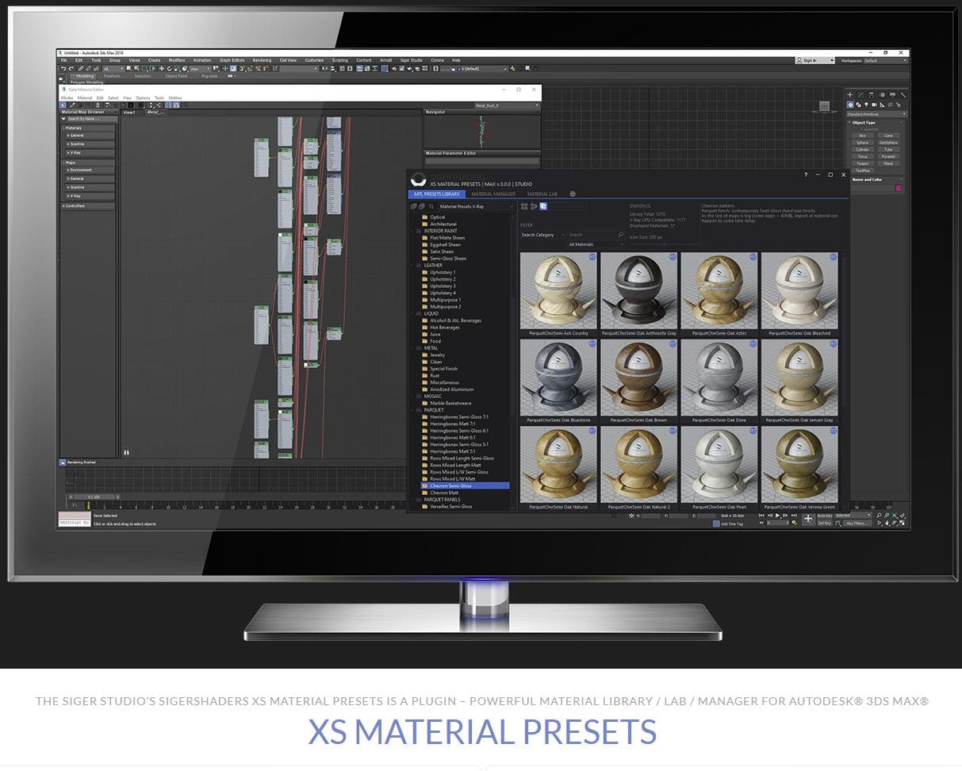Viewport: 962px width, 771px height.
Task: Click the Undo arrow in 3ds Max toolbar
Action: pos(63,68)
